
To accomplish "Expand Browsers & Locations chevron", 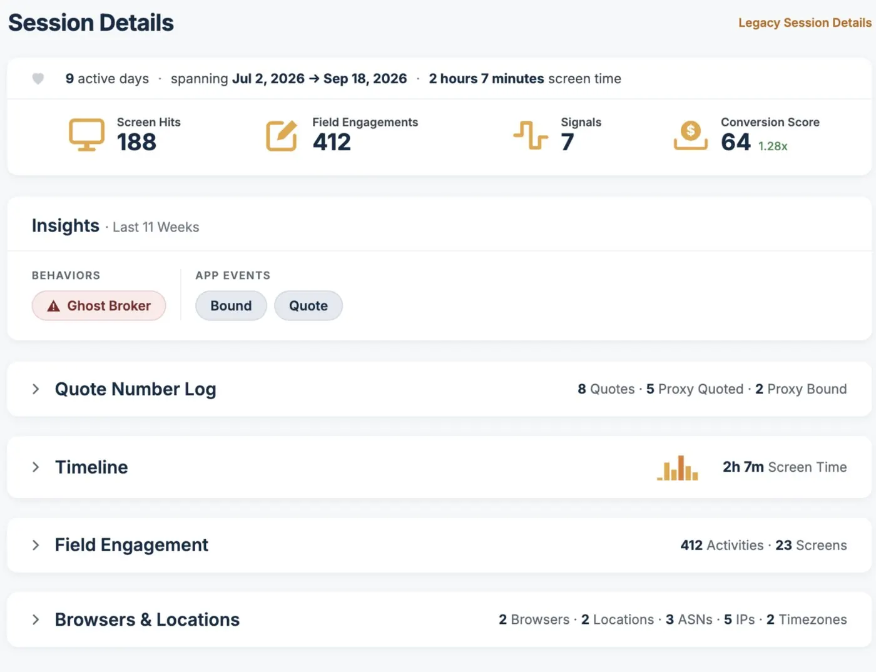I will point(36,619).
